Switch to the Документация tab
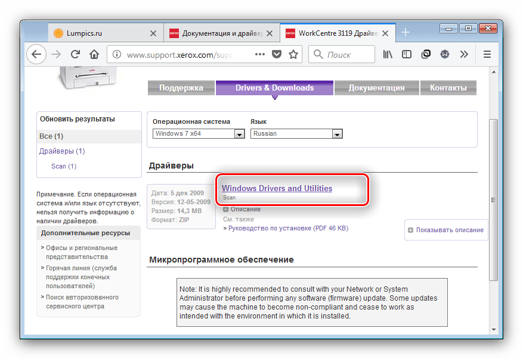Screen dimensions: 523x359 [376, 88]
